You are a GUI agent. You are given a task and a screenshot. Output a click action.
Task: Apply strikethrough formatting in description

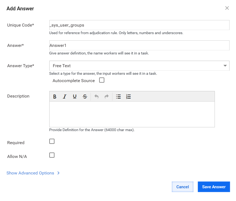85,96
